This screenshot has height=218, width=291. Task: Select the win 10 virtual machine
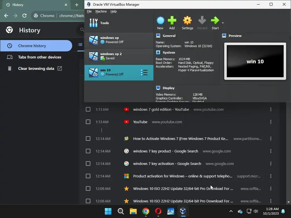click(x=119, y=72)
